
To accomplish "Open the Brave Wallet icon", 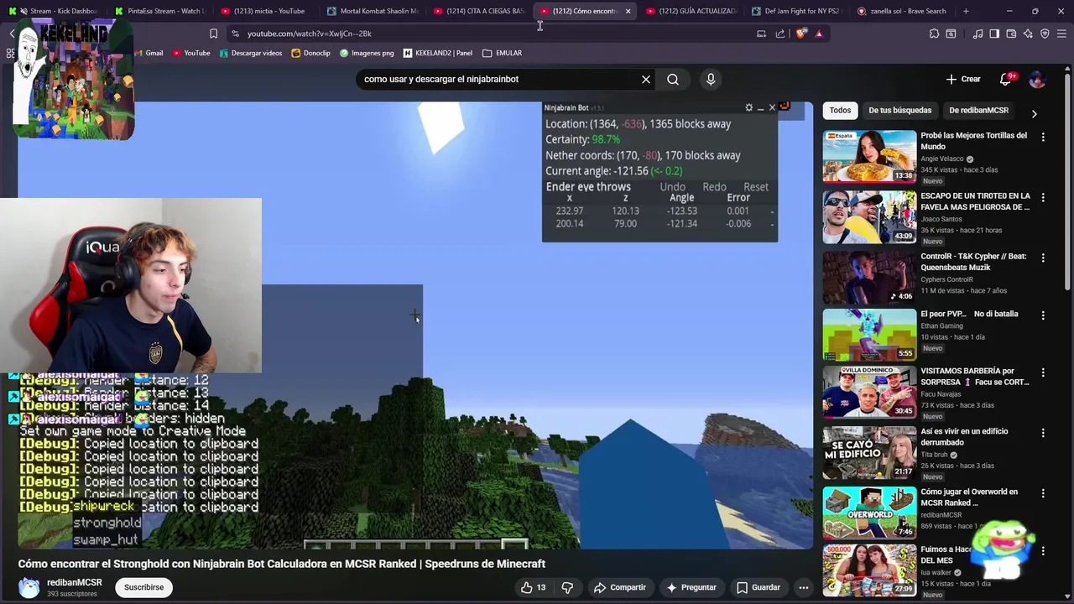I will click(1011, 34).
